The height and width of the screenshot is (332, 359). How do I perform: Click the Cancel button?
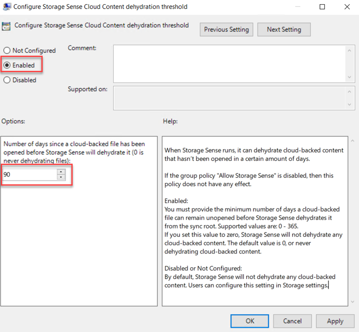[x=292, y=321]
